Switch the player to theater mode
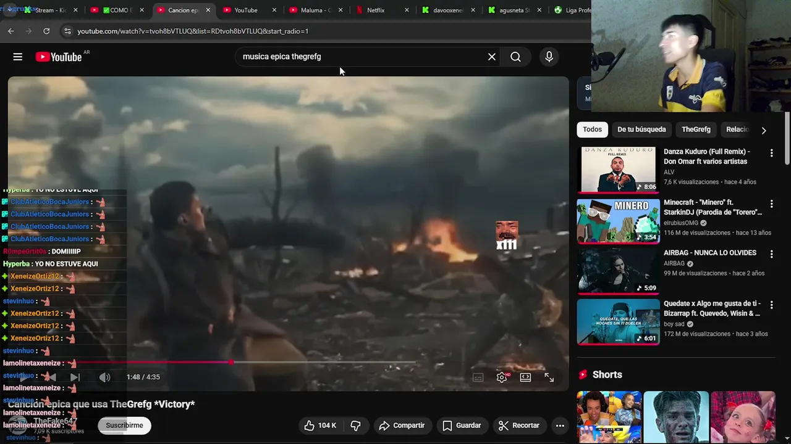This screenshot has height=444, width=791. [525, 377]
